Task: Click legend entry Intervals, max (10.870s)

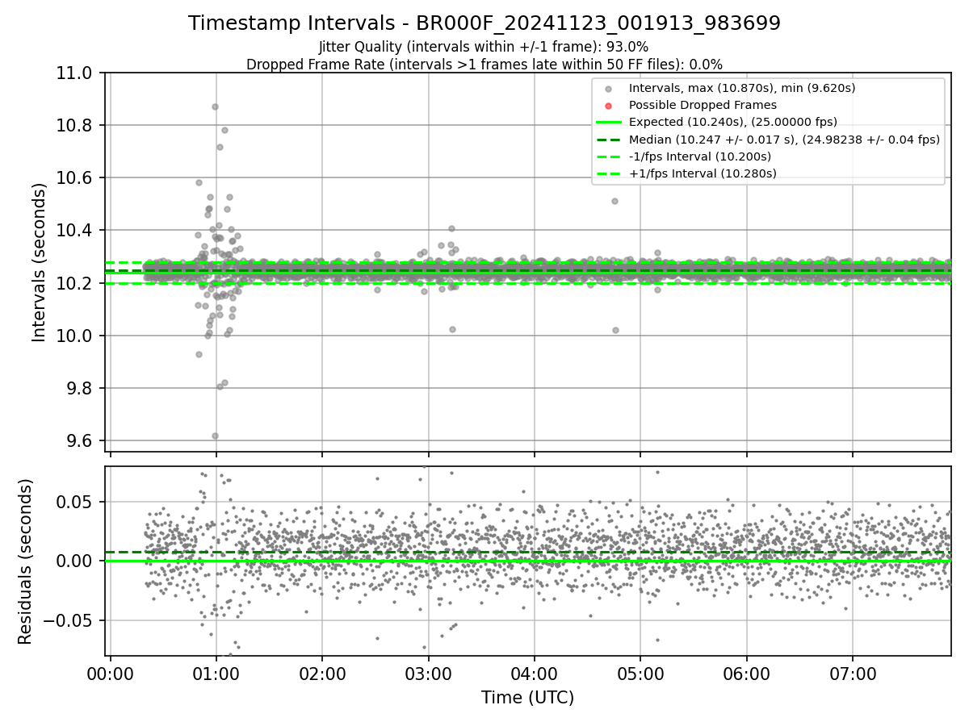Action: (x=742, y=88)
